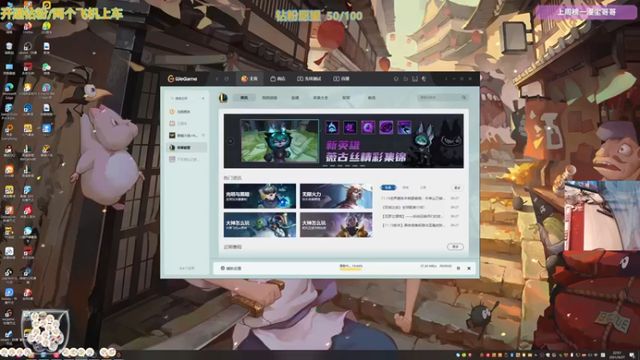The image size is (640, 360).
Task: Click the WeGame logo in title bar
Action: 182,78
